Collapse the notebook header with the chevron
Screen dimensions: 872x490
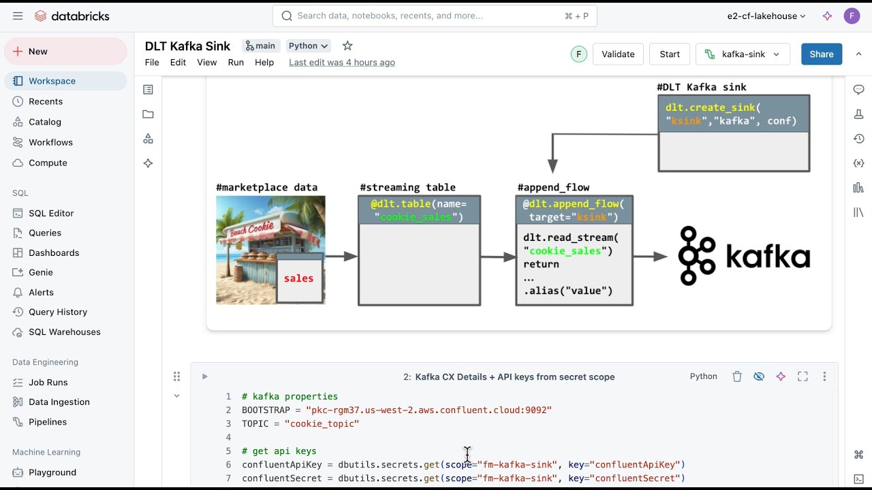tap(858, 54)
